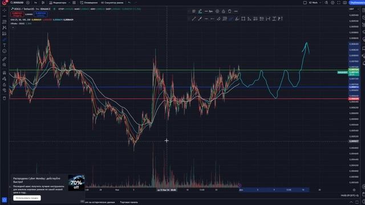This screenshot has height=205, width=365.
Task: Click the blue buy price button
Action: 40,14
